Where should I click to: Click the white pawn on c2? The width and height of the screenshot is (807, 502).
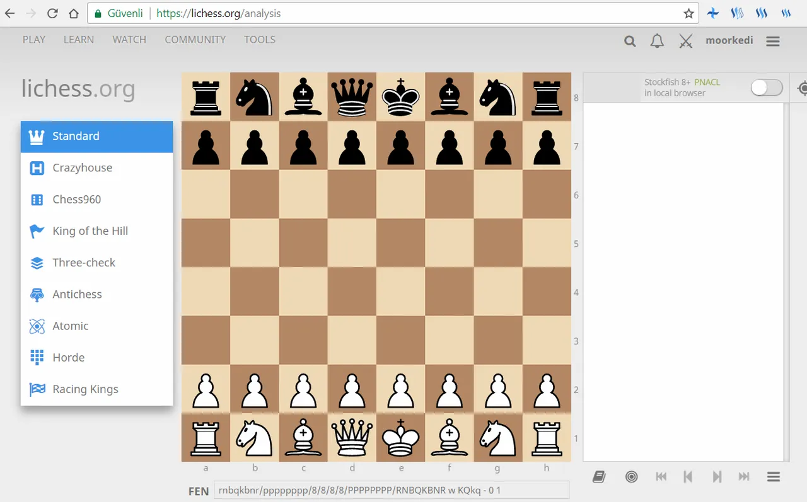click(x=303, y=389)
